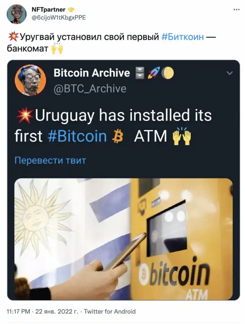Expand the quoted tweet chevron menu
Image resolution: width=245 pixels, height=324 pixels.
(x=230, y=73)
